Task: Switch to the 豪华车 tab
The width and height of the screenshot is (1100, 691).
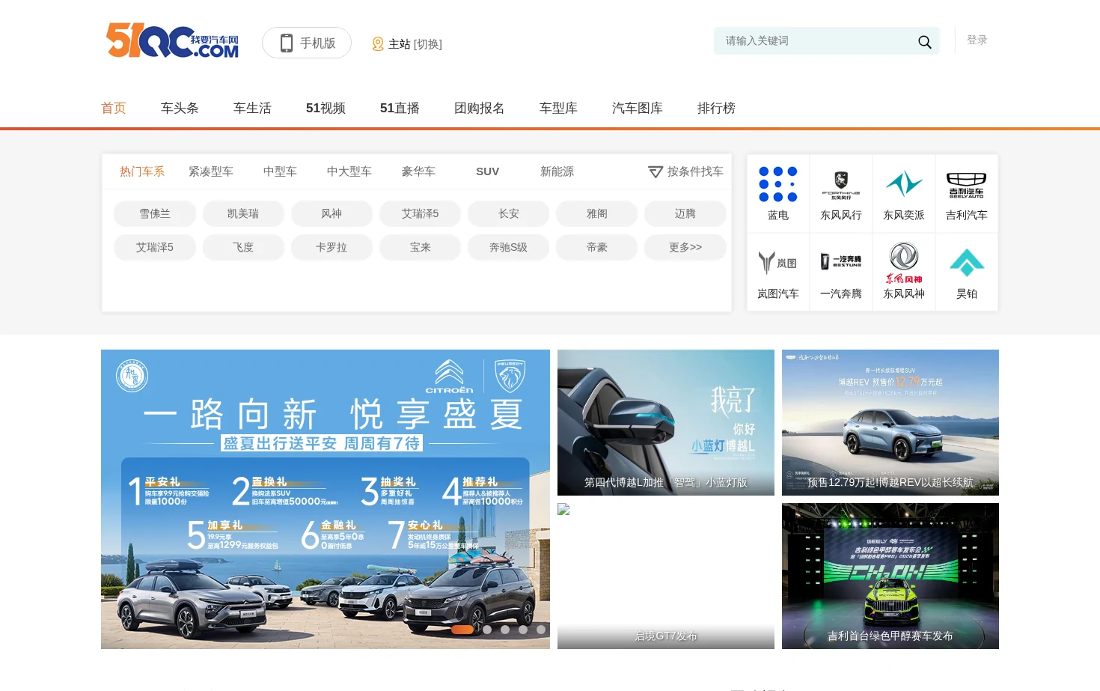Action: [x=418, y=171]
